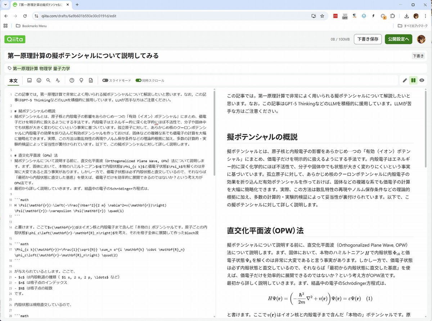Switch to editor-only pencil view
The height and width of the screenshot is (321, 432).
(405, 80)
